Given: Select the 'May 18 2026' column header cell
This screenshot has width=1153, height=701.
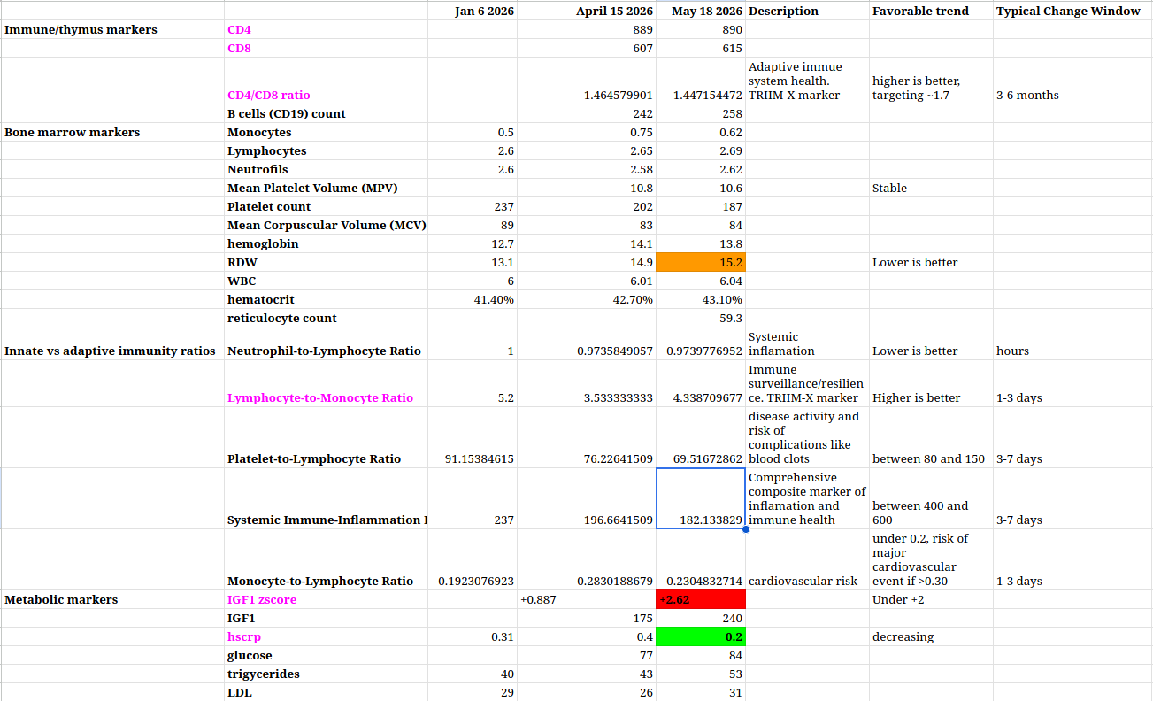Looking at the screenshot, I should coord(701,11).
